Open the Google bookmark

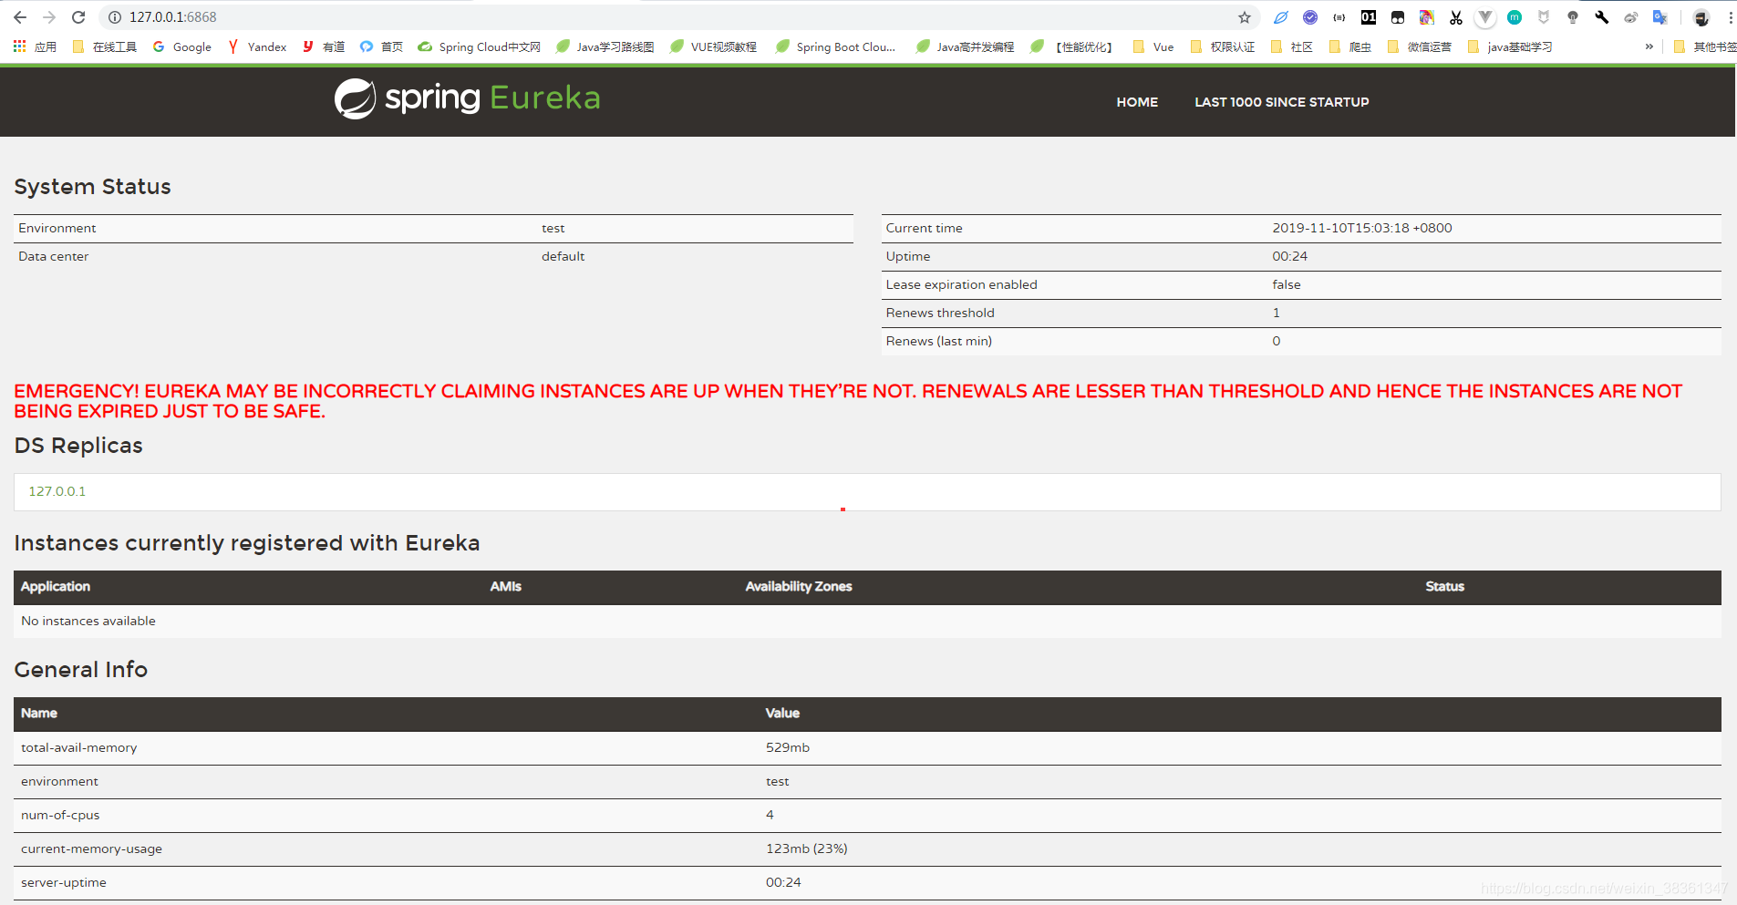pos(182,46)
